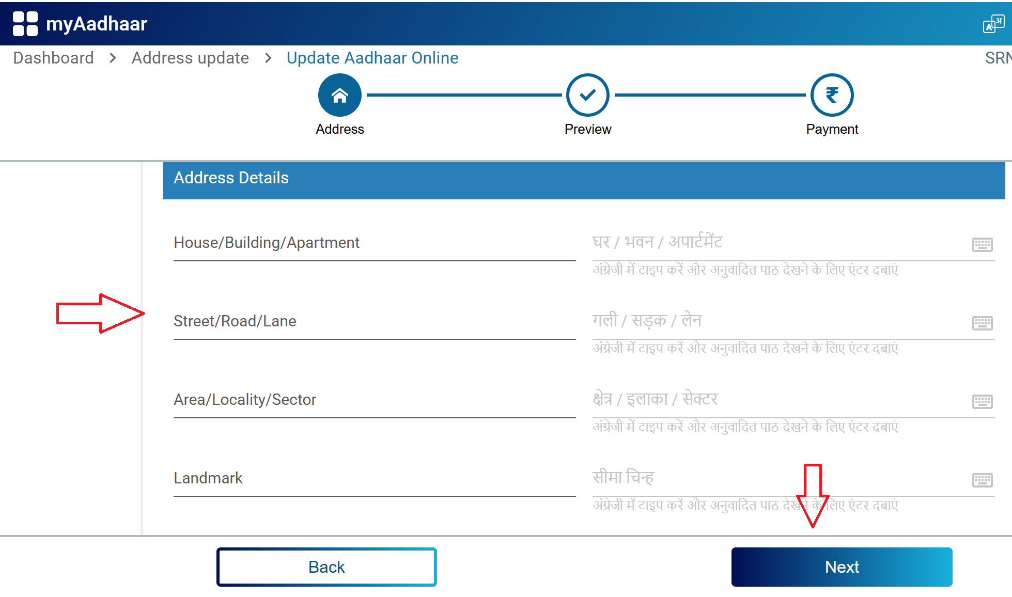Click the Landmark input field

click(374, 478)
